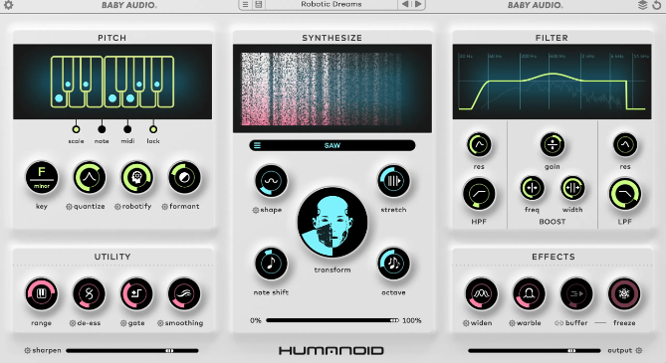Click the F minor key selector knob

tap(42, 177)
